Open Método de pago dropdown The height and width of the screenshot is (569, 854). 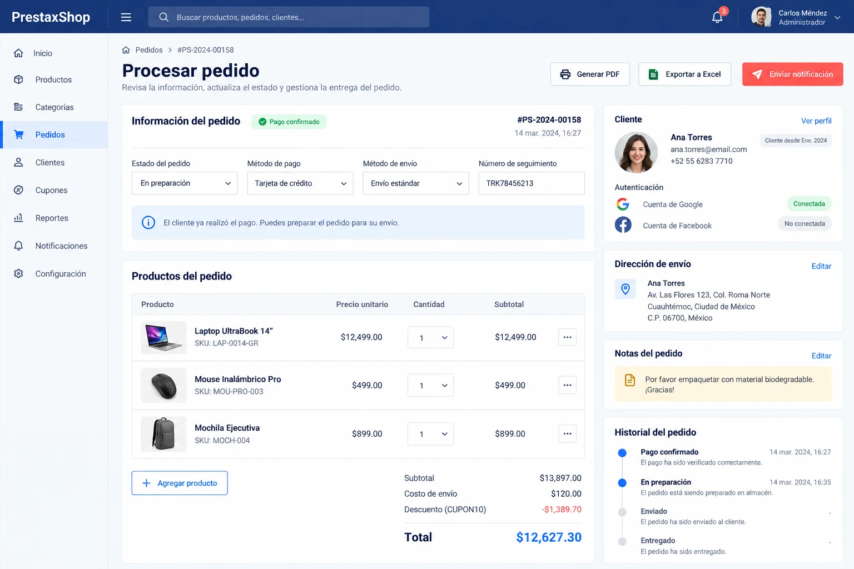(300, 183)
